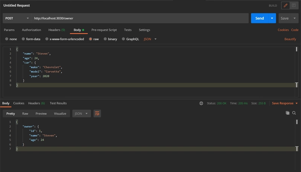Select the GraphQL body type radio
The height and width of the screenshot is (172, 301).
tap(123, 39)
